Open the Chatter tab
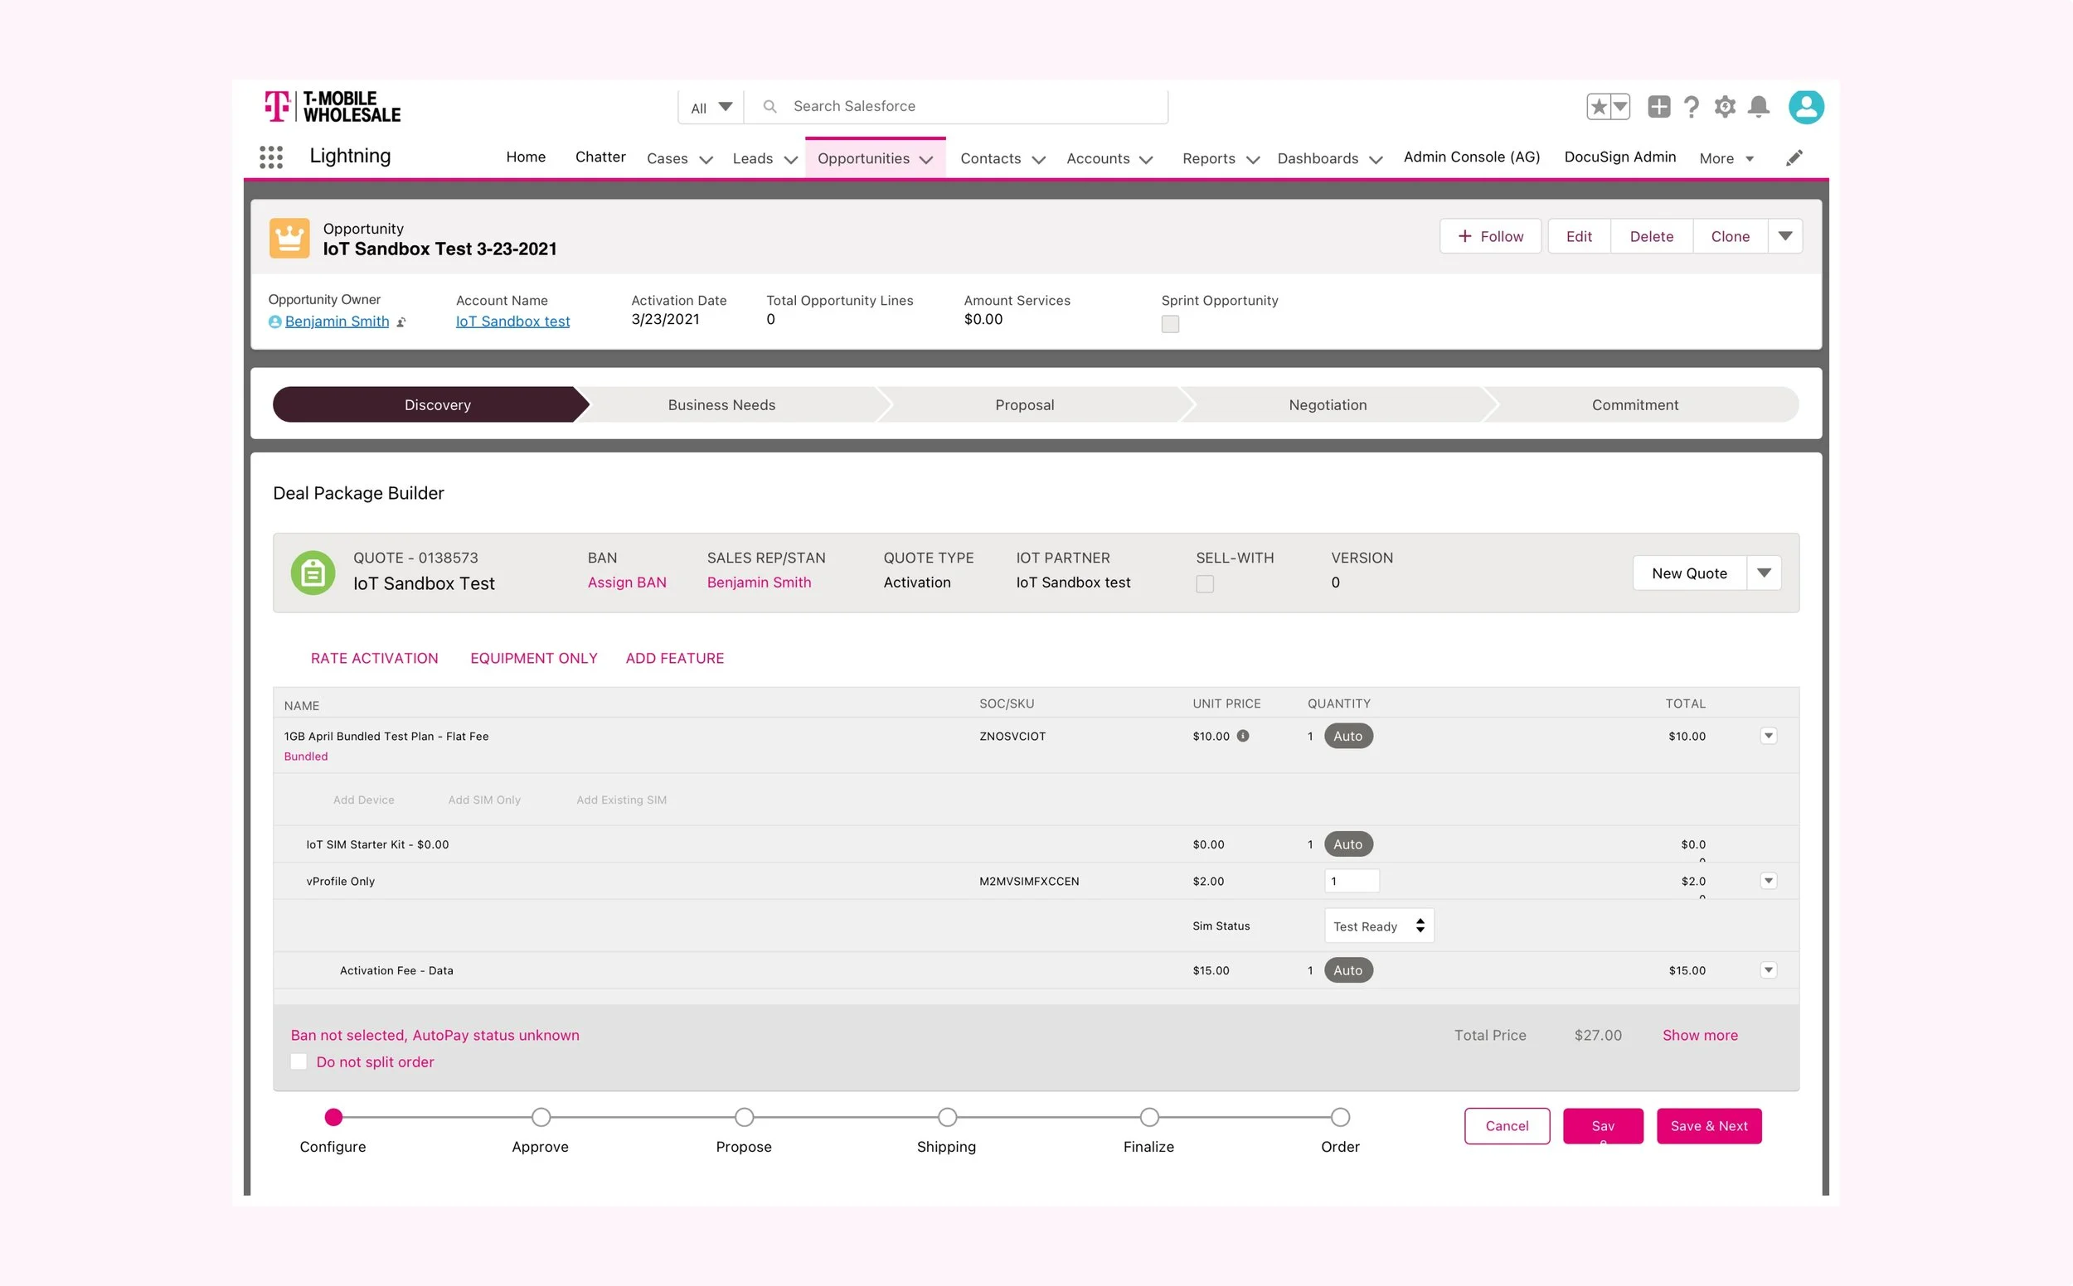The width and height of the screenshot is (2073, 1286). 600,157
